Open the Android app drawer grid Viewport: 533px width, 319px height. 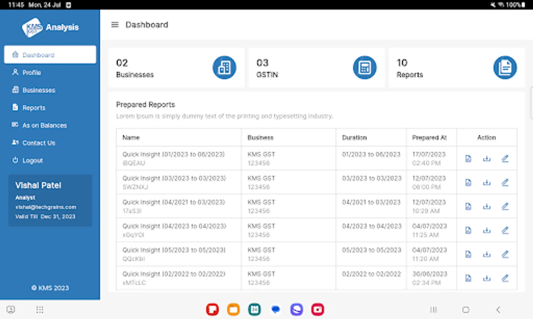pos(40,310)
